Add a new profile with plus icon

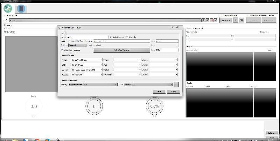pyautogui.click(x=203, y=20)
